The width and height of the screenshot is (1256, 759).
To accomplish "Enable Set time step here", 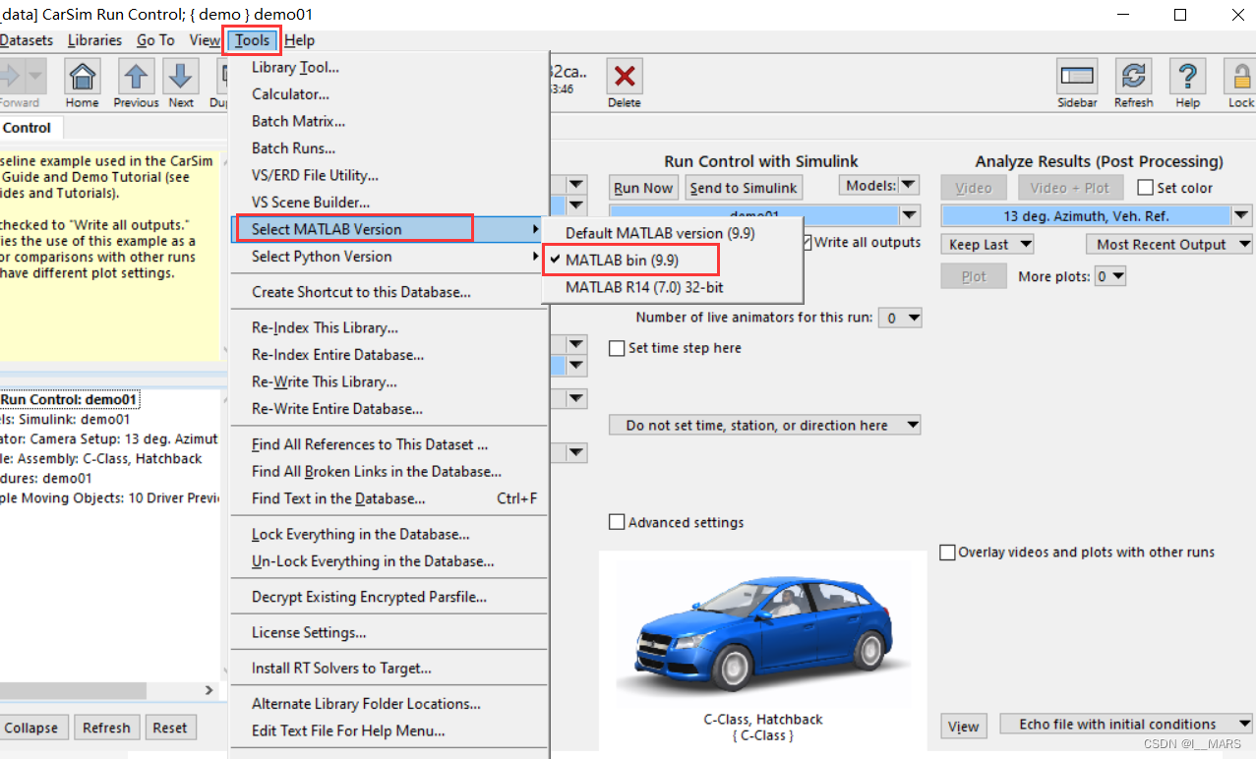I will pos(617,348).
